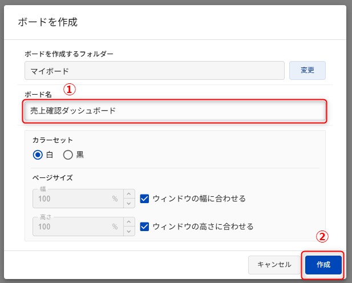Click the red circled number ① marker
Viewport: 352px width, 283px height.
[x=69, y=90]
